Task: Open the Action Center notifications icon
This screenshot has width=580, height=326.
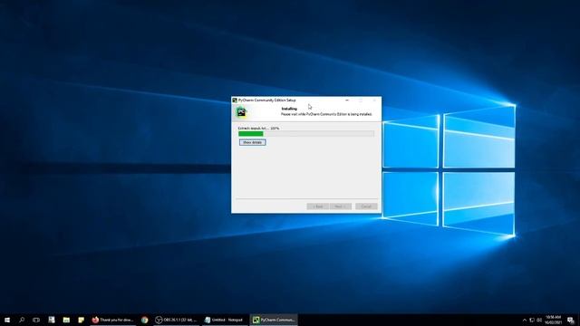Action: tap(571, 320)
